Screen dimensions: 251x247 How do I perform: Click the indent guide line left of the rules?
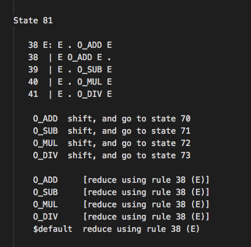(14, 136)
